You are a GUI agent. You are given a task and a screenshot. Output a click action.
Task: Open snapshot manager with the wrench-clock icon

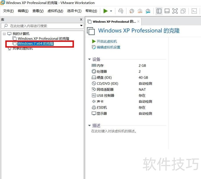coord(148,11)
